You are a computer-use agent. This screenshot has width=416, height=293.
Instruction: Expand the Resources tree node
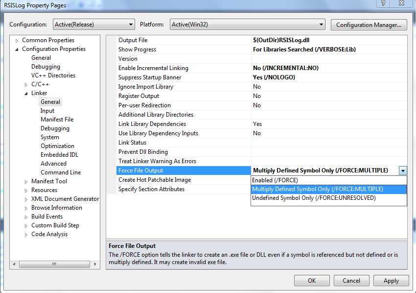pos(26,191)
